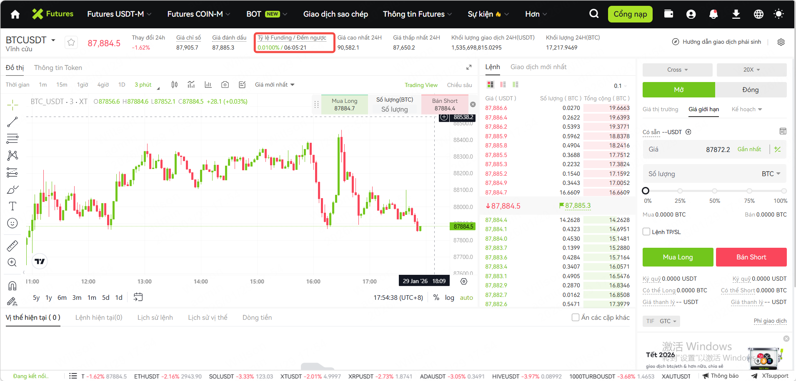
Task: Check the Ẩn các cặp khác box
Action: pos(576,317)
